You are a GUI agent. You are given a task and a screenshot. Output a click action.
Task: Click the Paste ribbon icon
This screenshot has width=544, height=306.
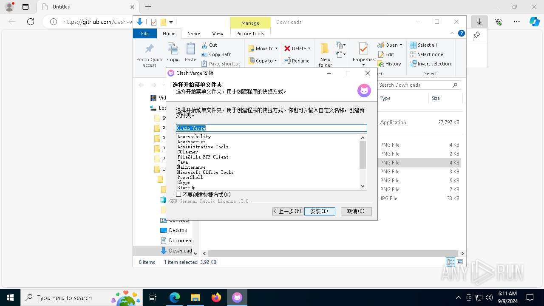tap(190, 49)
